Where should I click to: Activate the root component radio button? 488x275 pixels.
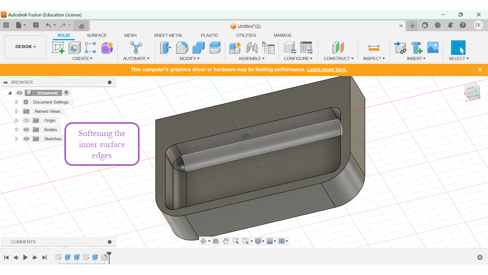tap(66, 93)
